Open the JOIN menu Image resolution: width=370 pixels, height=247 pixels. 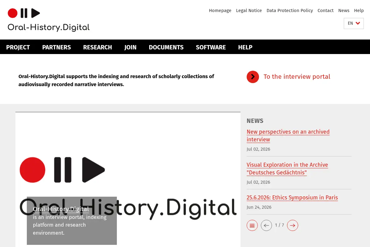(x=130, y=47)
